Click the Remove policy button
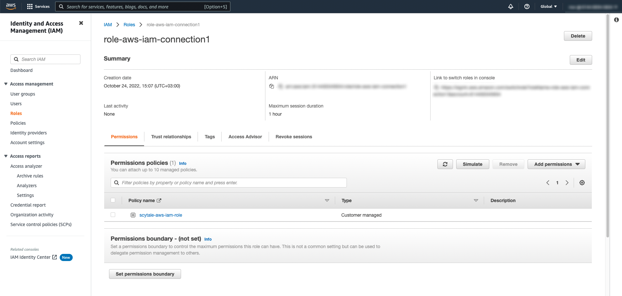The width and height of the screenshot is (622, 296). (x=508, y=164)
